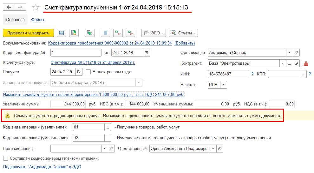Click the Уменьшение суммы amount field

212,104
